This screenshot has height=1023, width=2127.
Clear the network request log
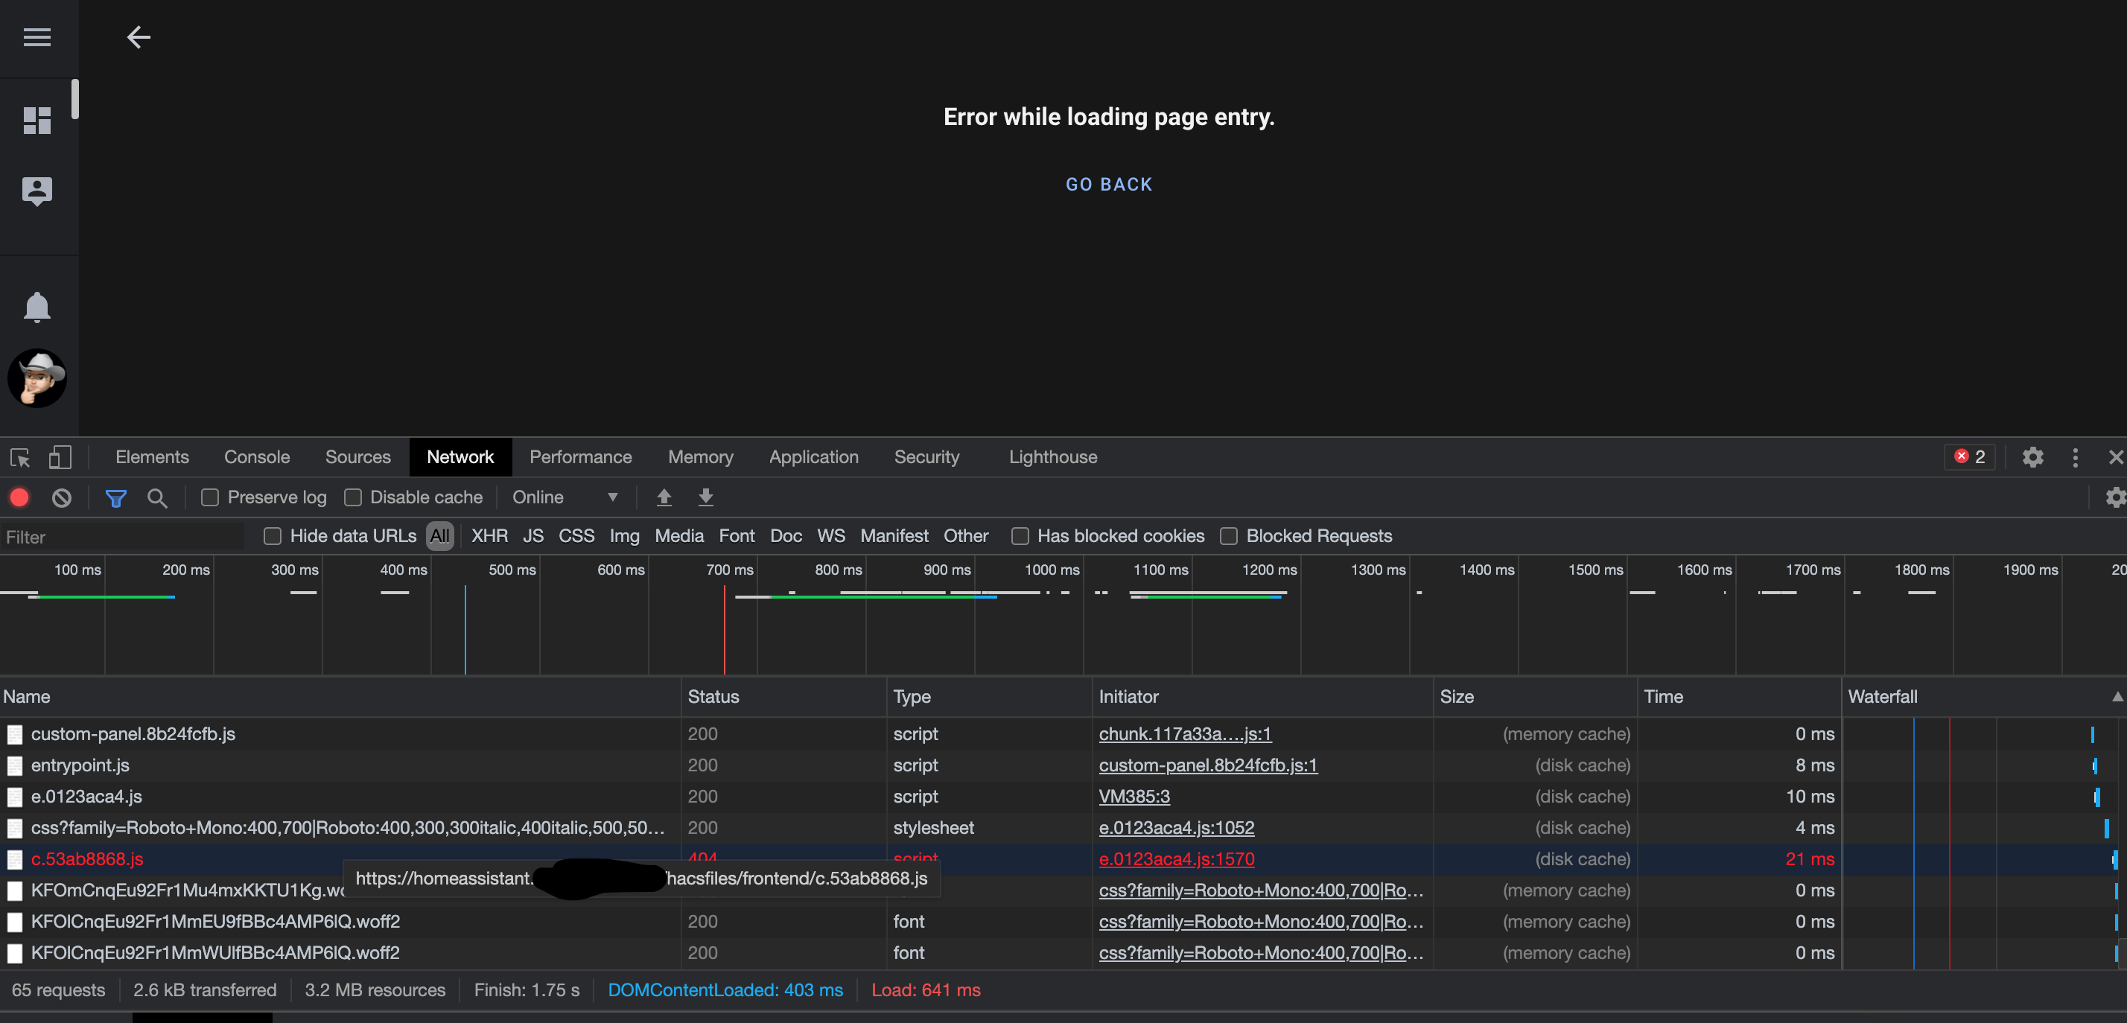62,497
